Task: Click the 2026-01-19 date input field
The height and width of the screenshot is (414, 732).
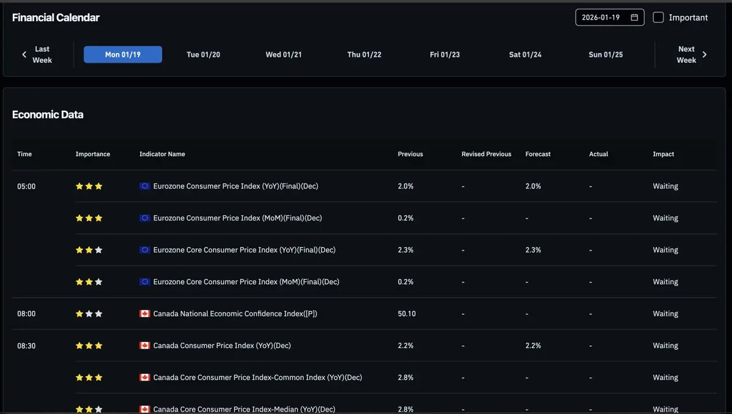Action: coord(610,18)
